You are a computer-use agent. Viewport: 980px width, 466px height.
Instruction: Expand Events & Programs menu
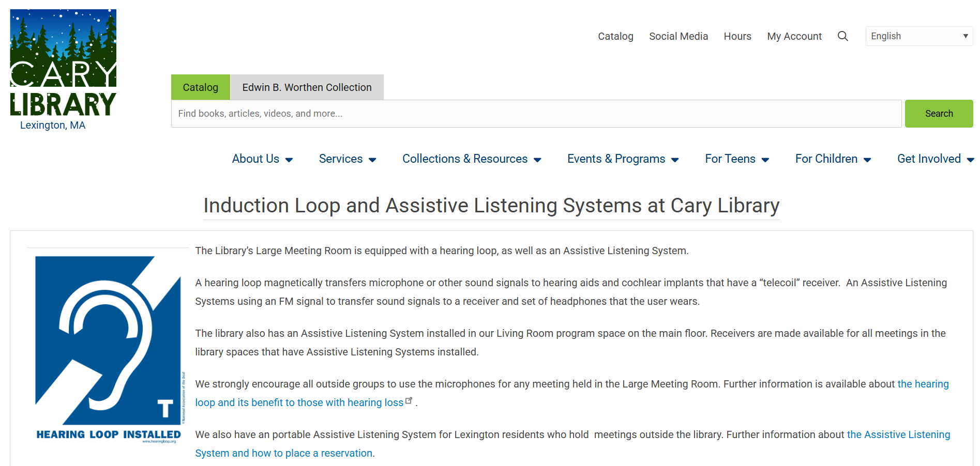(622, 159)
